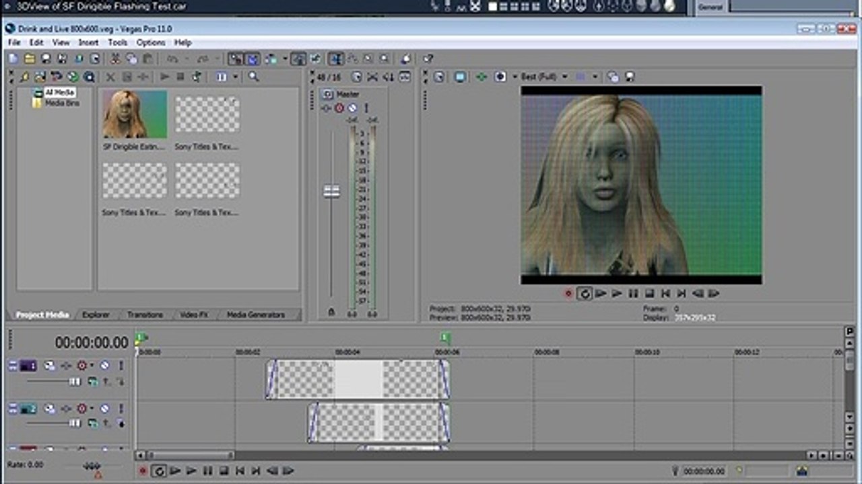This screenshot has height=484, width=862.
Task: Click the Redo arrow icon
Action: [202, 58]
